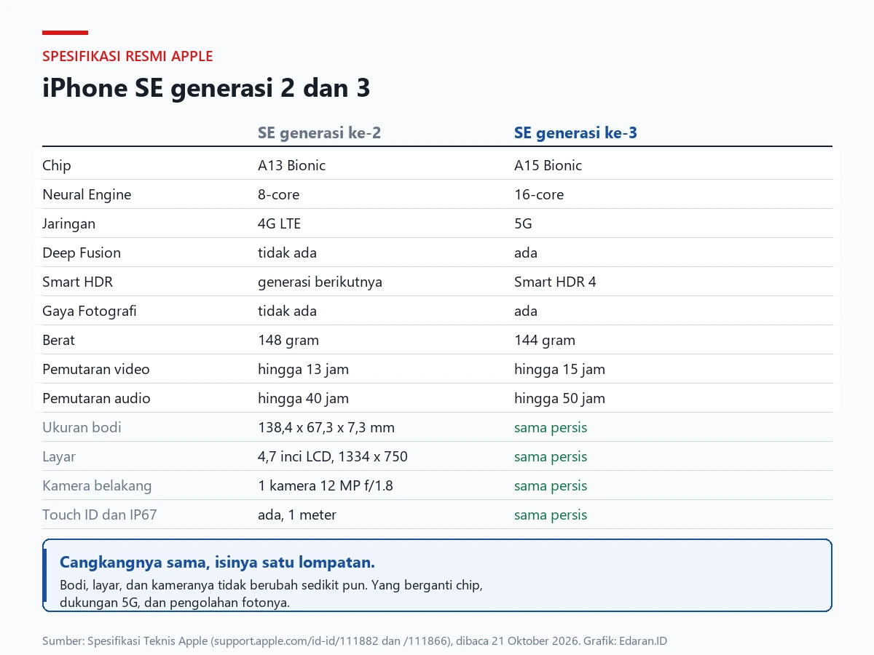Select the "Deep Fusion" row label
The width and height of the screenshot is (874, 655).
click(x=82, y=253)
